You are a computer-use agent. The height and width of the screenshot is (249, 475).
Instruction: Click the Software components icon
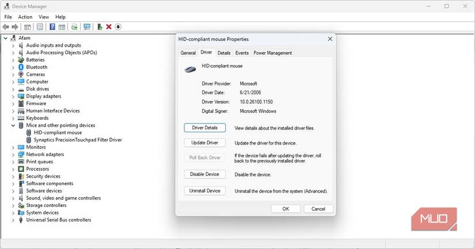coord(21,183)
